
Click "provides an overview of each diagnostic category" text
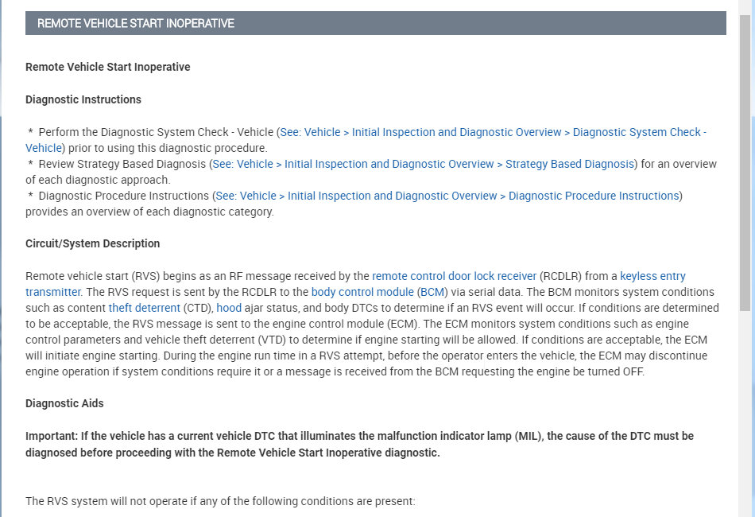pyautogui.click(x=149, y=212)
